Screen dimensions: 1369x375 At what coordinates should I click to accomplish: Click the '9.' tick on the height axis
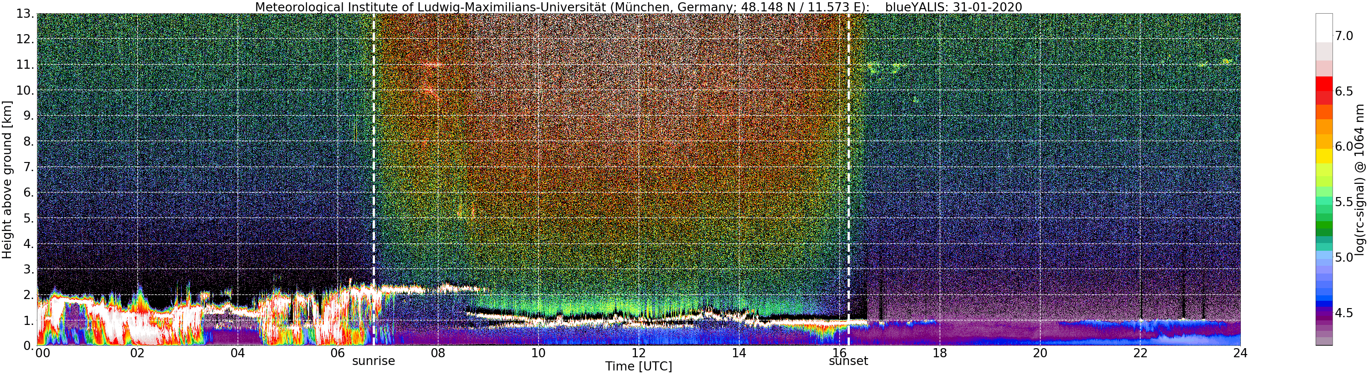coord(28,116)
